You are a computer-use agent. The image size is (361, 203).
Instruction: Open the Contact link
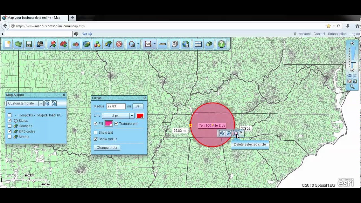(319, 34)
